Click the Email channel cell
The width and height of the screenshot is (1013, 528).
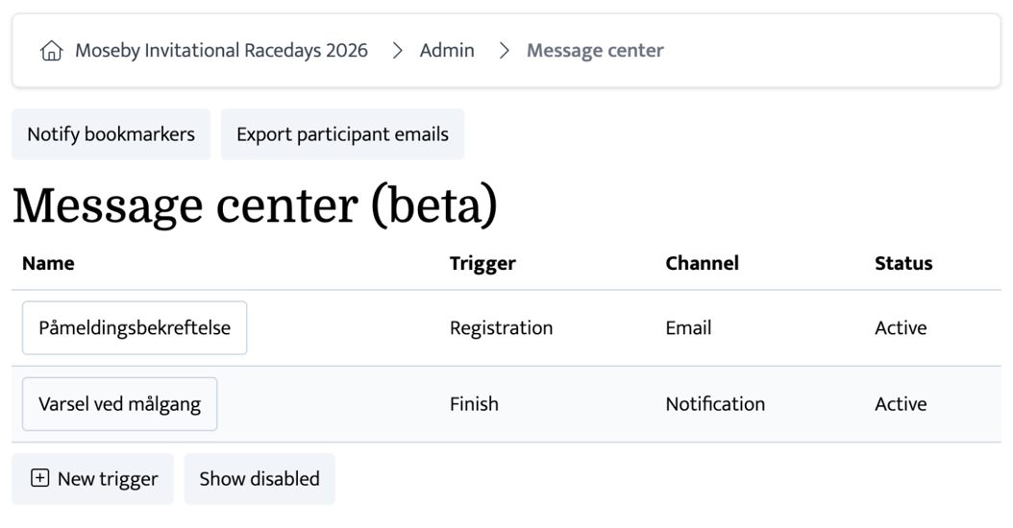[688, 328]
